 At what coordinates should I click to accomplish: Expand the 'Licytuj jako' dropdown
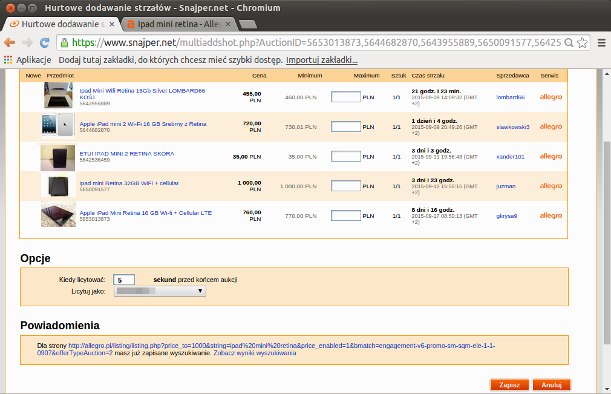pyautogui.click(x=160, y=291)
